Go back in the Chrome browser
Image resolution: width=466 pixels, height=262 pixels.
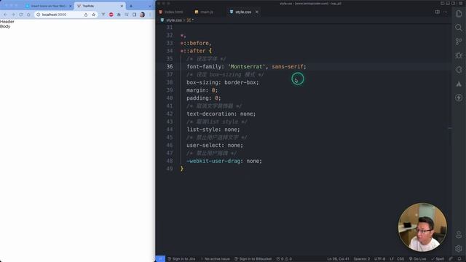coord(5,15)
